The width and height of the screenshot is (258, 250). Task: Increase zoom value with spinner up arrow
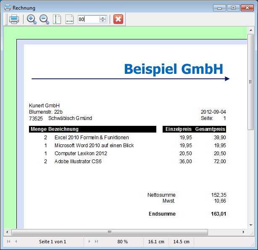tap(103, 18)
